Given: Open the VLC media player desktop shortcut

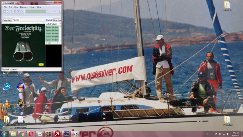Looking at the screenshot, I should [x=7, y=106].
